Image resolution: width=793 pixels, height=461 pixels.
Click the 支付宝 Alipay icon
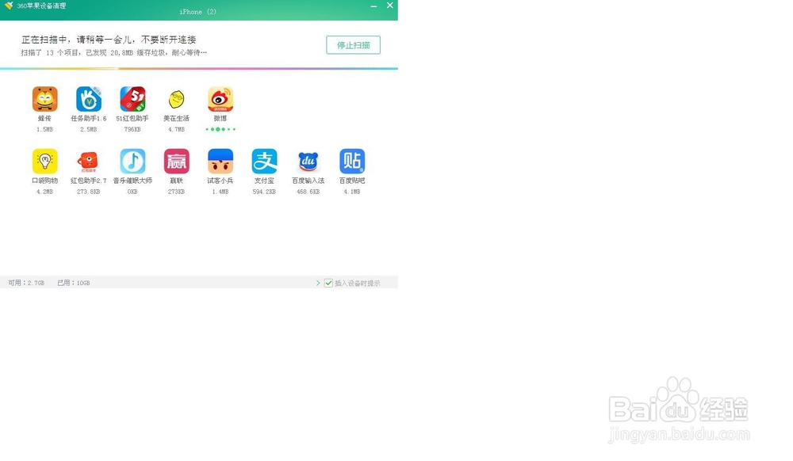pos(265,161)
